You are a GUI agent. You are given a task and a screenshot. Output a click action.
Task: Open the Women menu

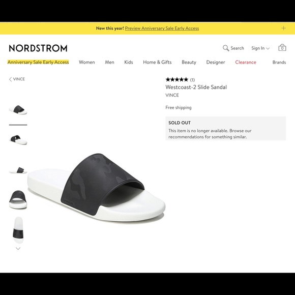87,62
